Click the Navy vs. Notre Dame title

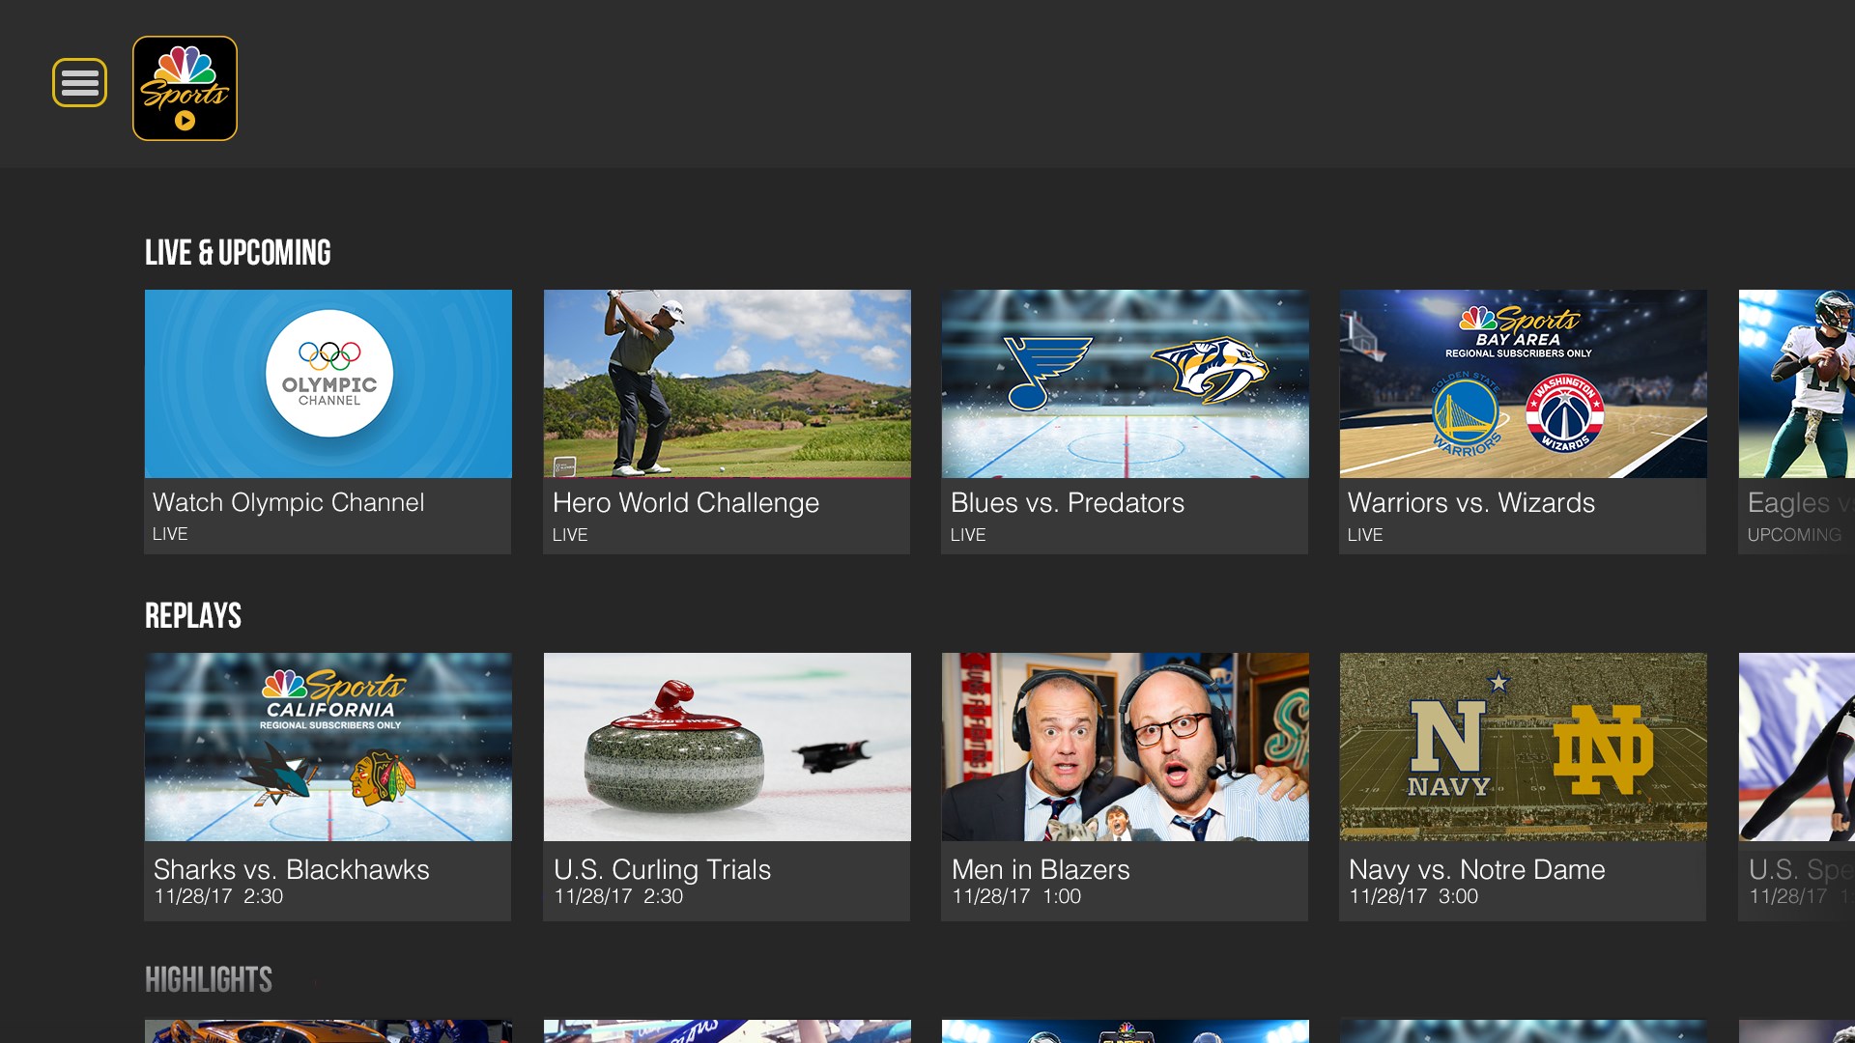coord(1476,870)
